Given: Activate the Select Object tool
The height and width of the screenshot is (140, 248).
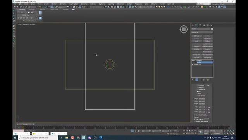Looking at the screenshot, I should coord(40,7).
